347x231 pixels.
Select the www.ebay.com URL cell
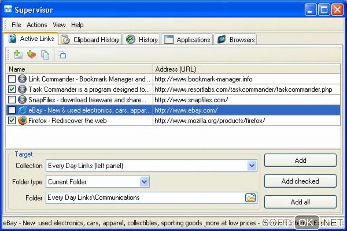[247, 110]
